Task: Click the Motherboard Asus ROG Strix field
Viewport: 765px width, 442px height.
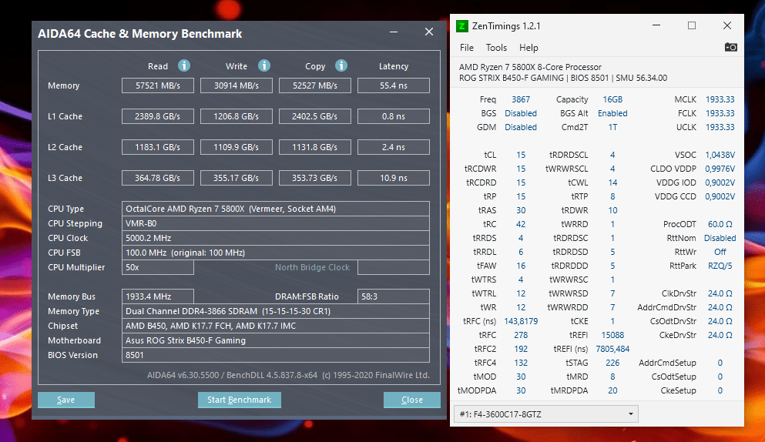Action: [276, 340]
